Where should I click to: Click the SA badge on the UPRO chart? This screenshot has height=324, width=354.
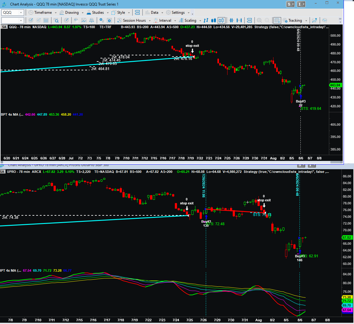[2, 172]
